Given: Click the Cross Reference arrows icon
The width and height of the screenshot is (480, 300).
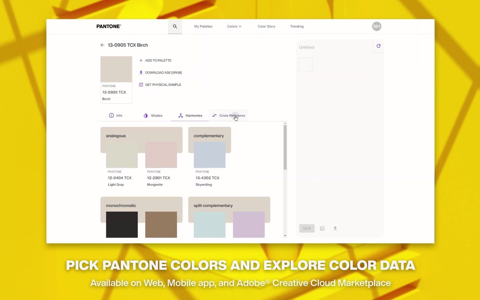Looking at the screenshot, I should click(214, 116).
